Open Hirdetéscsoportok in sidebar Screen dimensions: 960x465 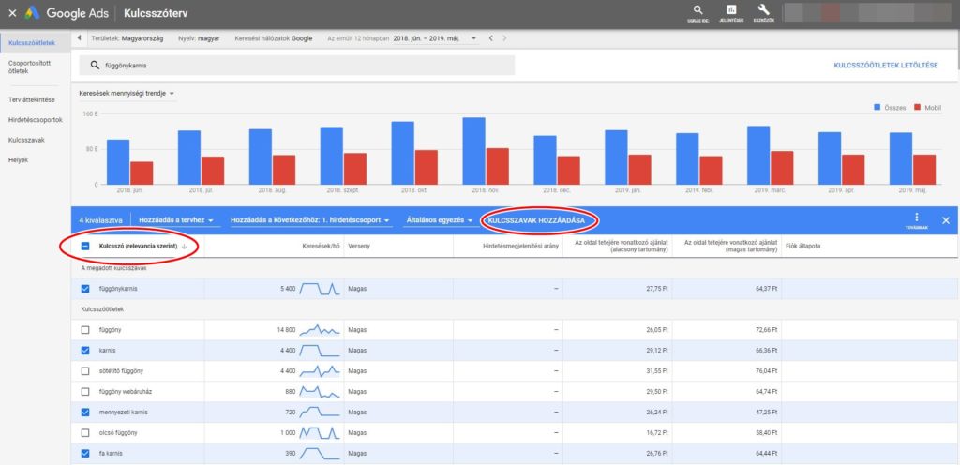coord(35,120)
